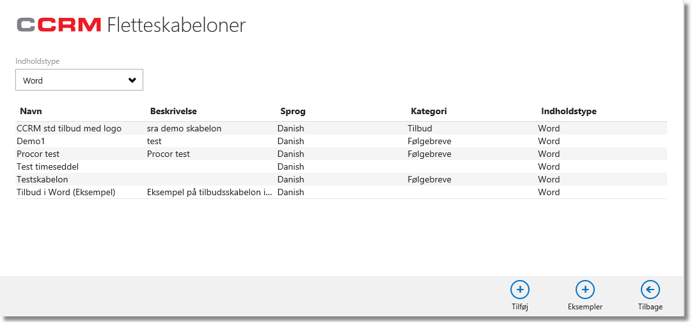Click the Tilføj plus icon
The height and width of the screenshot is (324, 692).
(520, 290)
